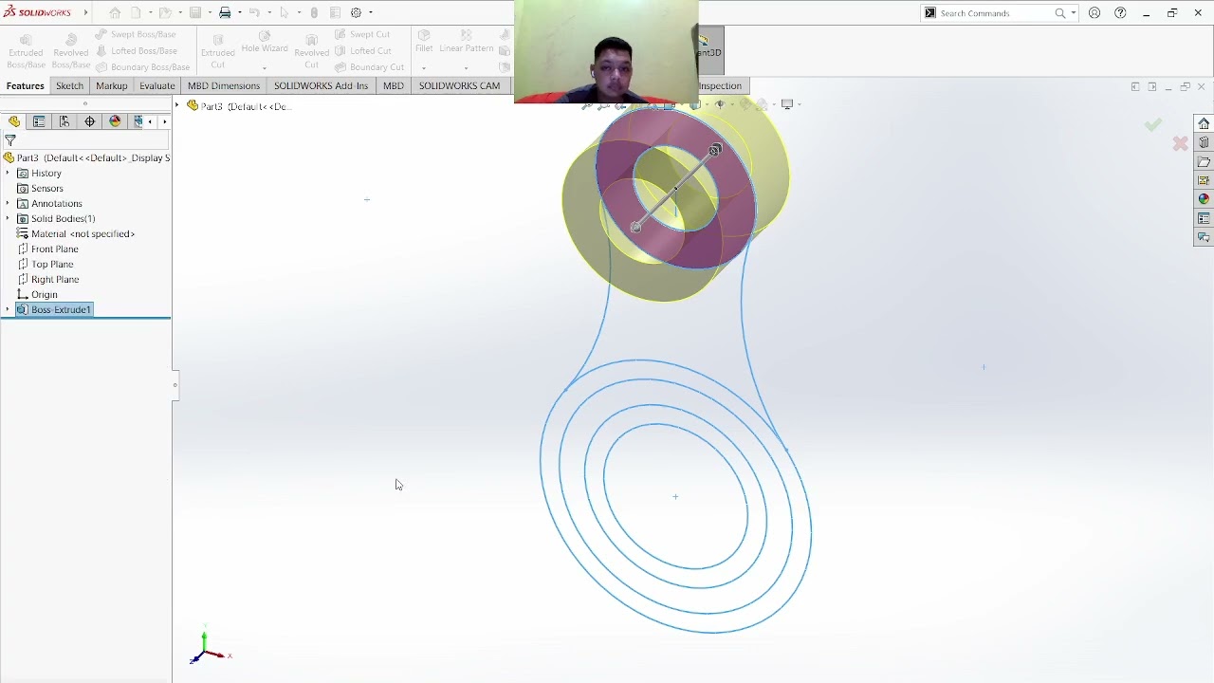Open the PropertyManager tab icon

(39, 121)
